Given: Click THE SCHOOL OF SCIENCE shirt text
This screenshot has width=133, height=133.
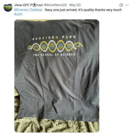Looking at the screenshot, I should pos(54,55).
